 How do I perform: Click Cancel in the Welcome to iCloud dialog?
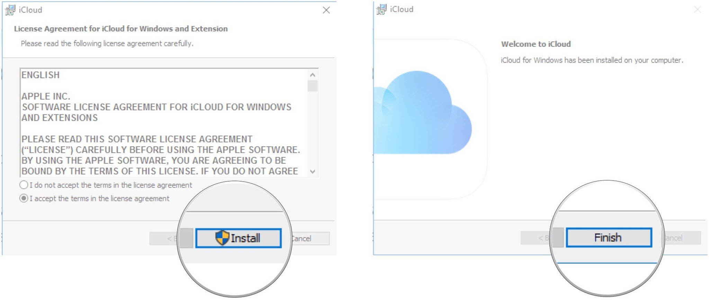681,238
